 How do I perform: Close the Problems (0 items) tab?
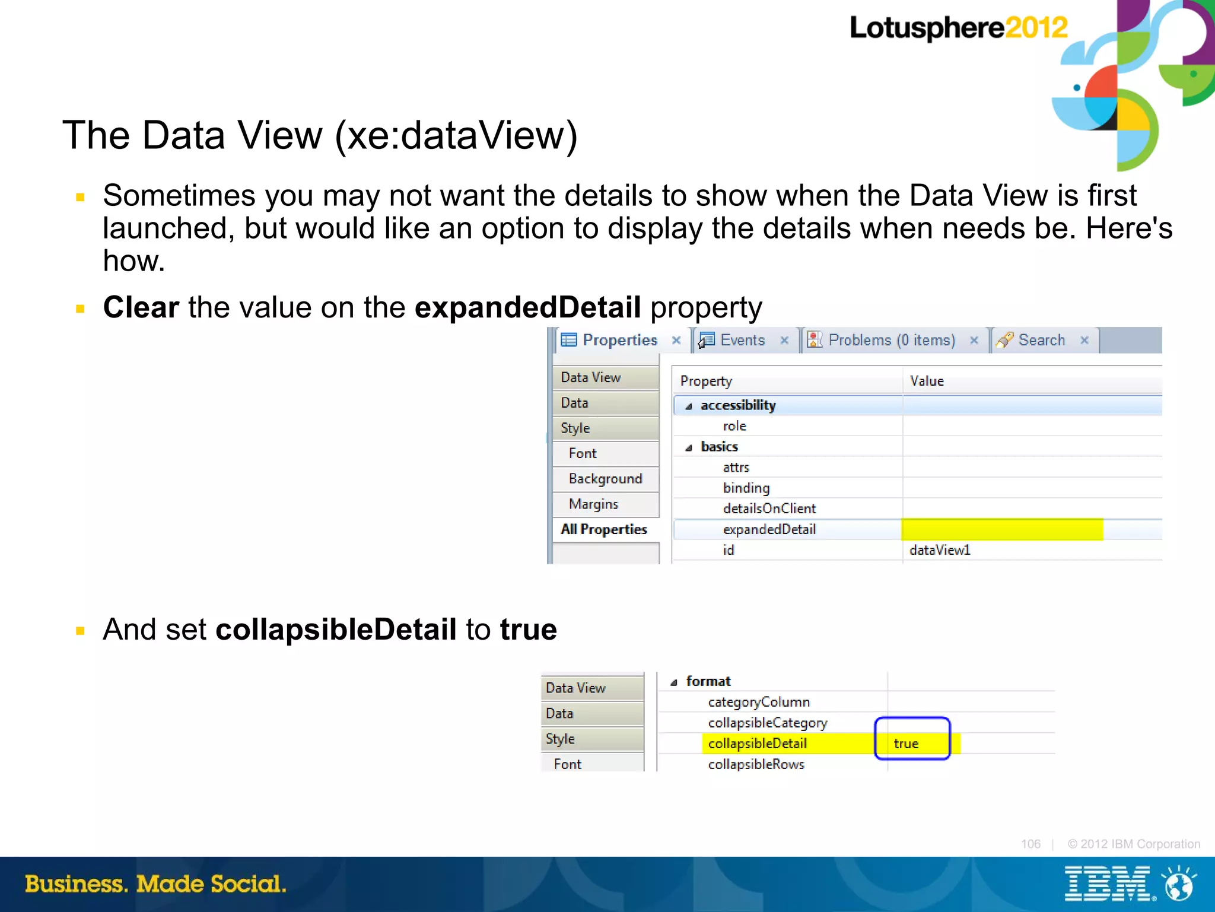[x=974, y=340]
